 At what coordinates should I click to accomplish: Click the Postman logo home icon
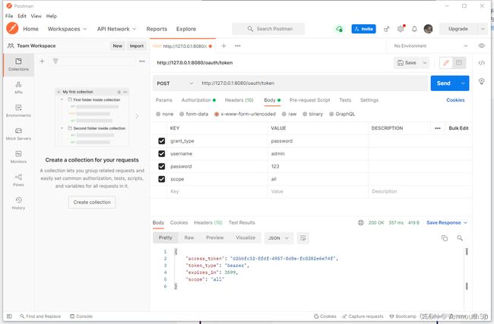coord(12,28)
